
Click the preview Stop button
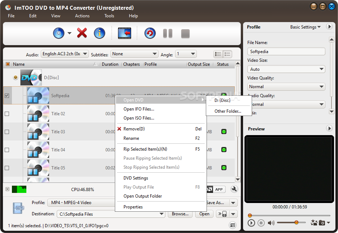click(x=261, y=223)
